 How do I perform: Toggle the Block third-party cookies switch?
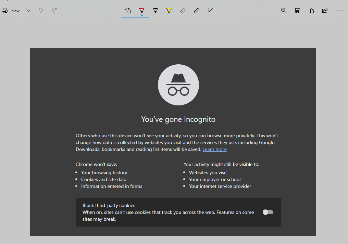(x=268, y=212)
